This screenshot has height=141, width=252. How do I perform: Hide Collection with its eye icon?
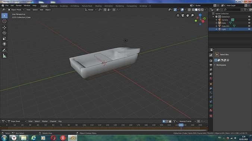pos(249,17)
